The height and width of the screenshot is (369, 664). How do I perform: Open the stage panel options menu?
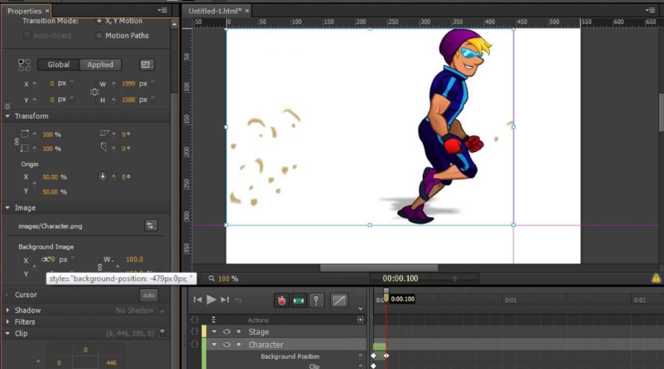pyautogui.click(x=650, y=10)
